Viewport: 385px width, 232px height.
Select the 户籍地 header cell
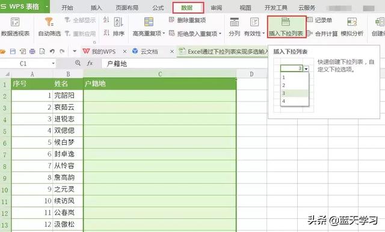[x=160, y=84]
